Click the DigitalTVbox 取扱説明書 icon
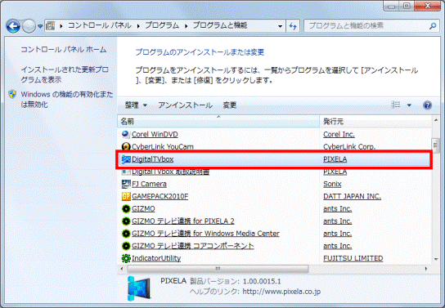This screenshot has height=308, width=445. tap(125, 172)
